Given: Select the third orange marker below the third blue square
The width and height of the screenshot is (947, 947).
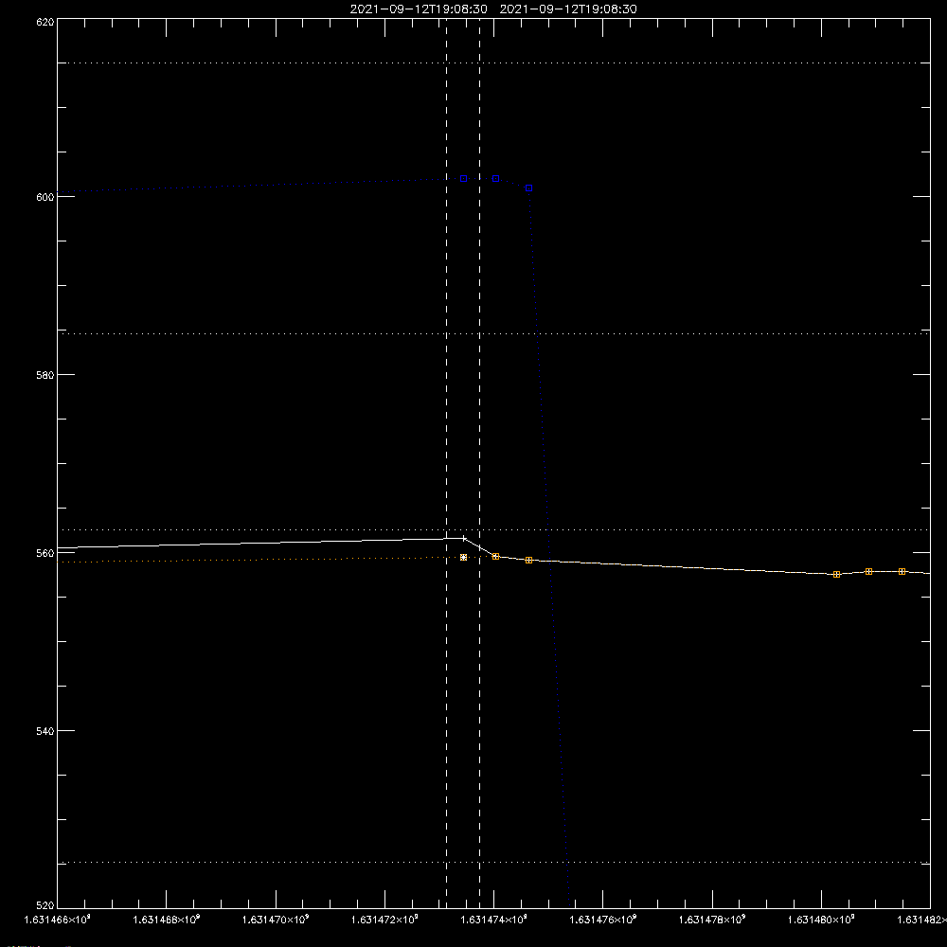Looking at the screenshot, I should pos(528,561).
